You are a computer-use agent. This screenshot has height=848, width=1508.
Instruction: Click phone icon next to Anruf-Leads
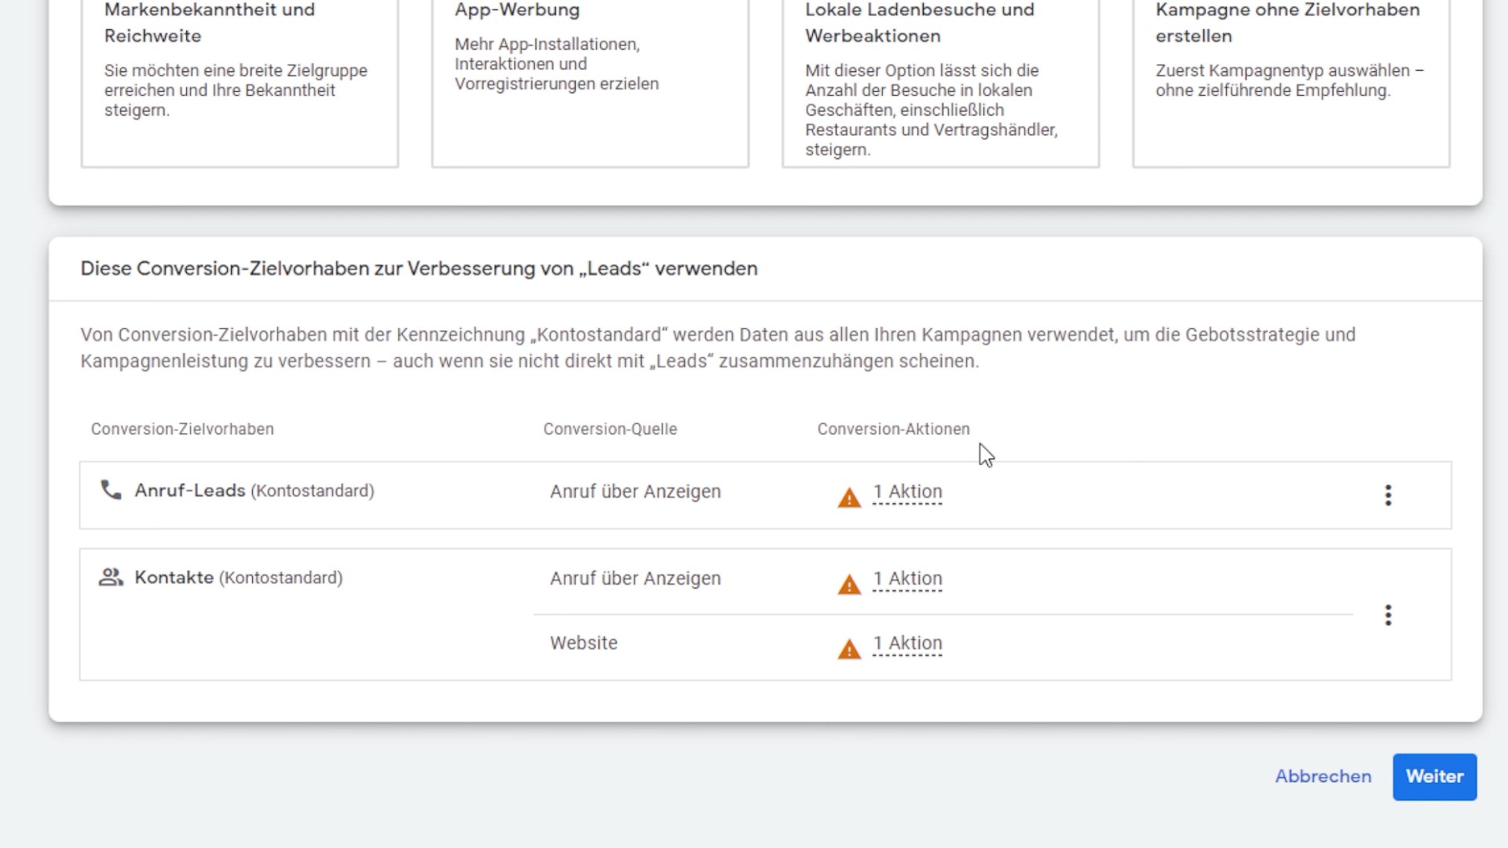click(x=111, y=490)
